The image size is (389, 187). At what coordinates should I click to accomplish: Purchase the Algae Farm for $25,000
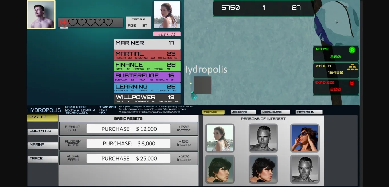(128, 159)
